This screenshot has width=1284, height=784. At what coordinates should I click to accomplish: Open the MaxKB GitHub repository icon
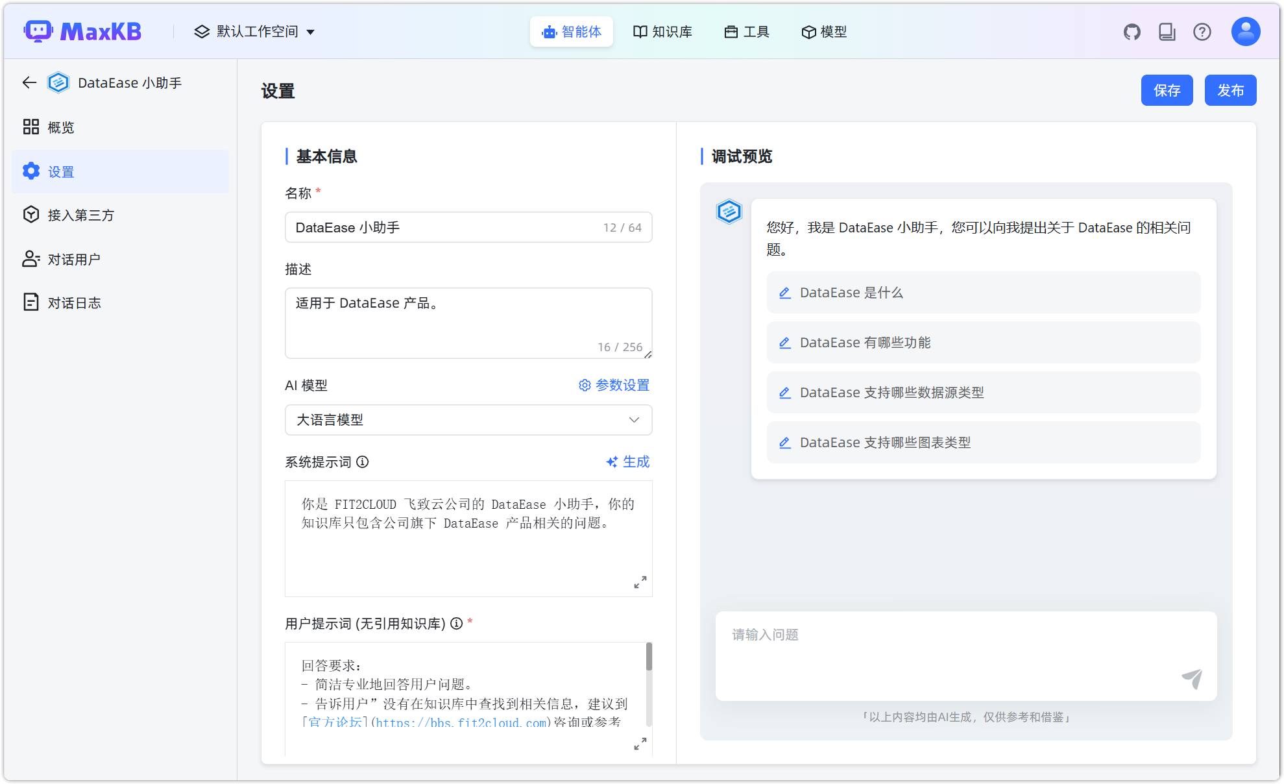click(x=1132, y=31)
